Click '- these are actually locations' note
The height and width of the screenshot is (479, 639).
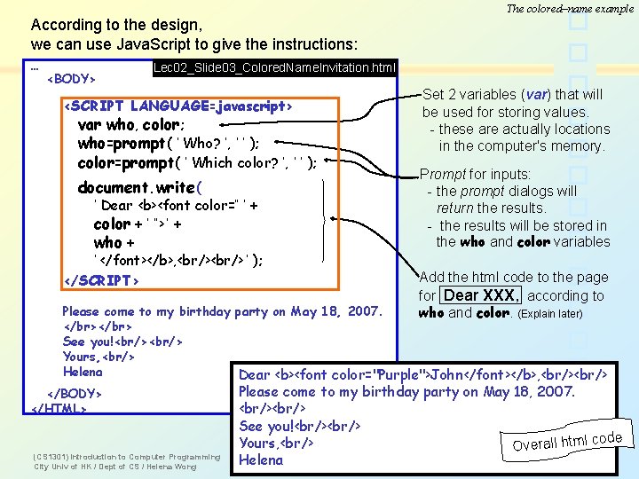[x=520, y=130]
